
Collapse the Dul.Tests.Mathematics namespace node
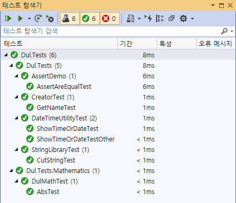click(x=11, y=170)
